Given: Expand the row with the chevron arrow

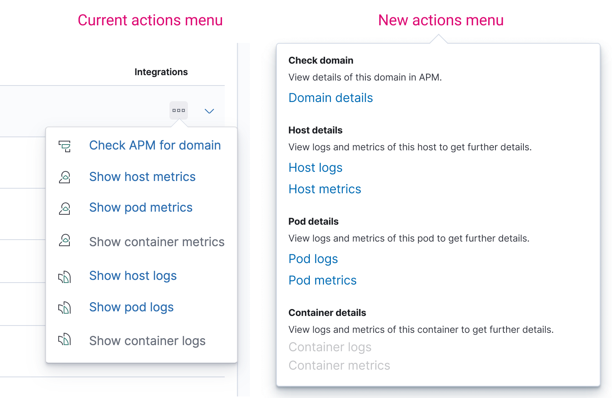Looking at the screenshot, I should (x=209, y=111).
